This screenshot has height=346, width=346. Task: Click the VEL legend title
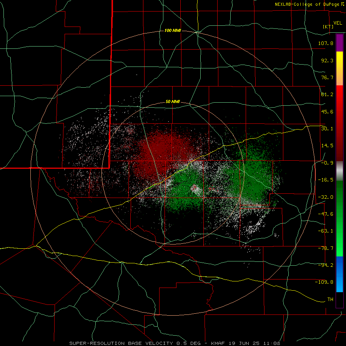pyautogui.click(x=338, y=23)
